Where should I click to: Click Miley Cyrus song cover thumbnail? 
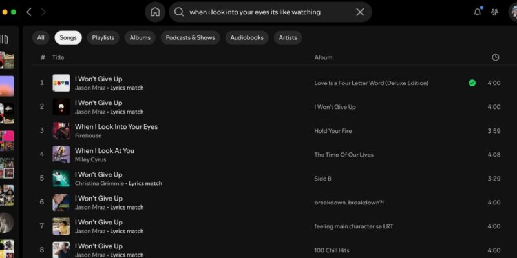point(61,155)
